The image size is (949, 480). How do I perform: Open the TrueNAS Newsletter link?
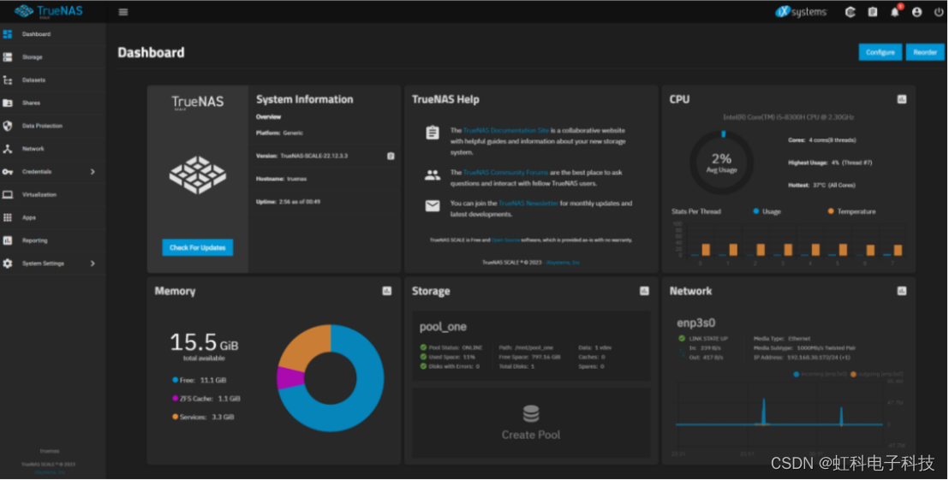pyautogui.click(x=528, y=203)
